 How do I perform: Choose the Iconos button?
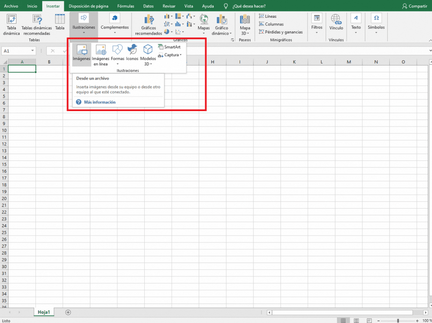point(132,53)
